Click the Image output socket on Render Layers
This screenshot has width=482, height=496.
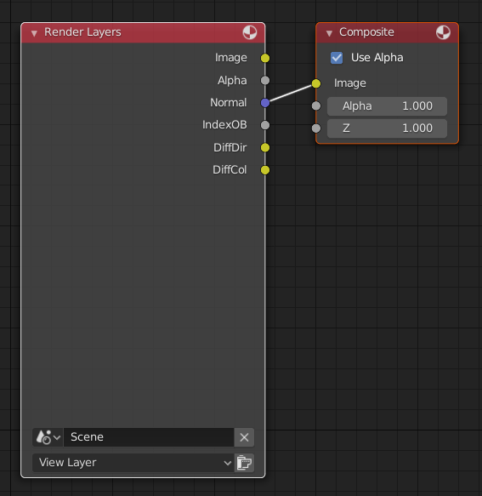(x=265, y=58)
